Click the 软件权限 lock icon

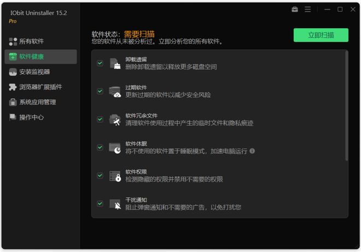click(x=115, y=176)
